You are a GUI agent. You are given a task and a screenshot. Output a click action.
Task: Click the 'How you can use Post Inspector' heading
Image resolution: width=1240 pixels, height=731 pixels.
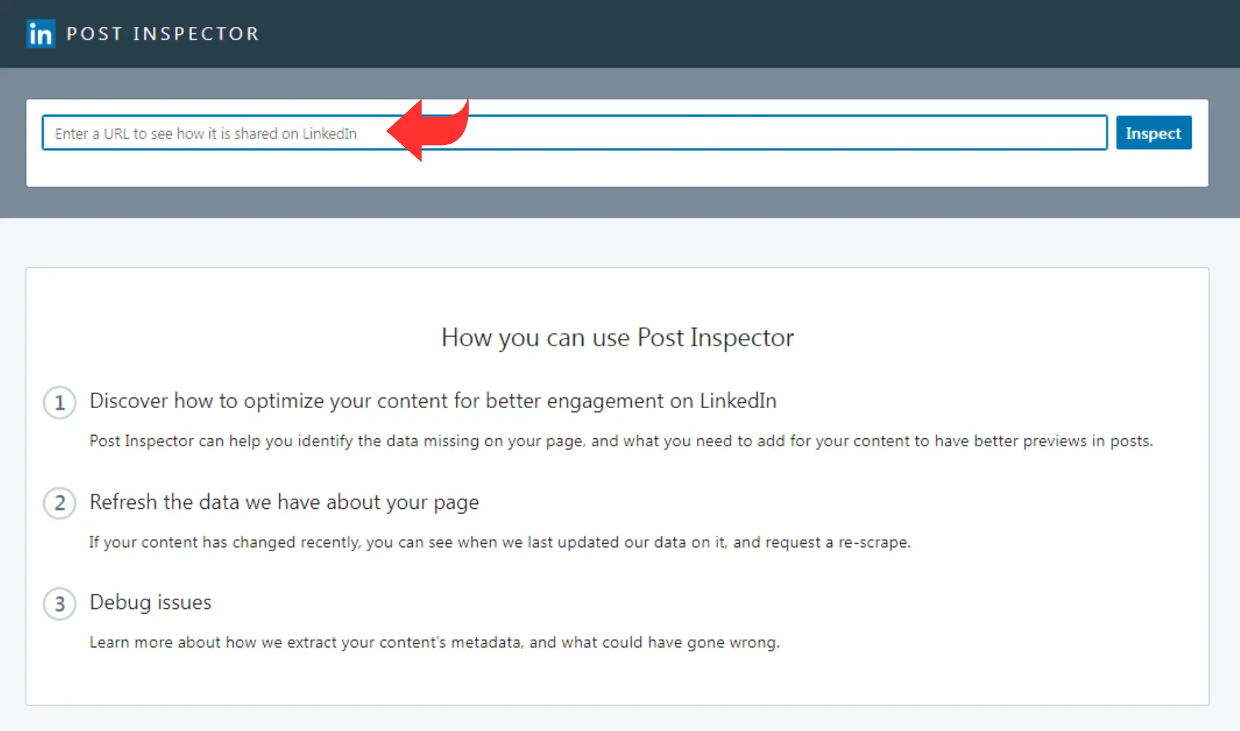(618, 338)
